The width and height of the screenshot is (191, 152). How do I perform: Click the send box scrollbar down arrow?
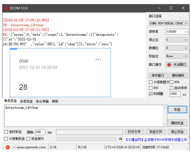click(164, 124)
